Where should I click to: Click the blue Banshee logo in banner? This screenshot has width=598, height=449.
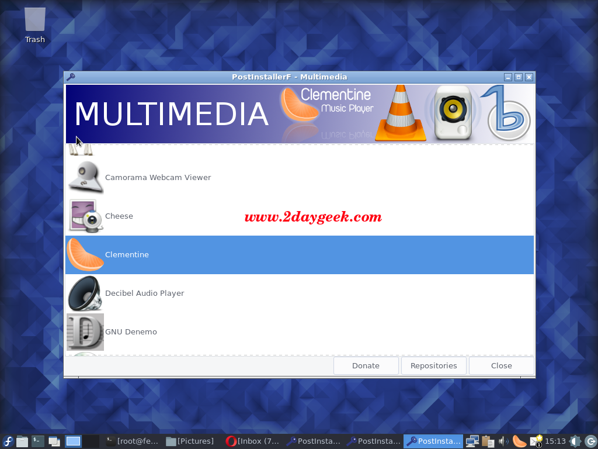tap(506, 113)
